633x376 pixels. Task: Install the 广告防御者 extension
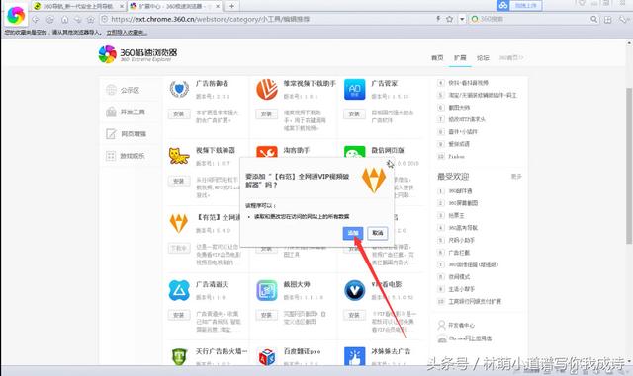179,114
